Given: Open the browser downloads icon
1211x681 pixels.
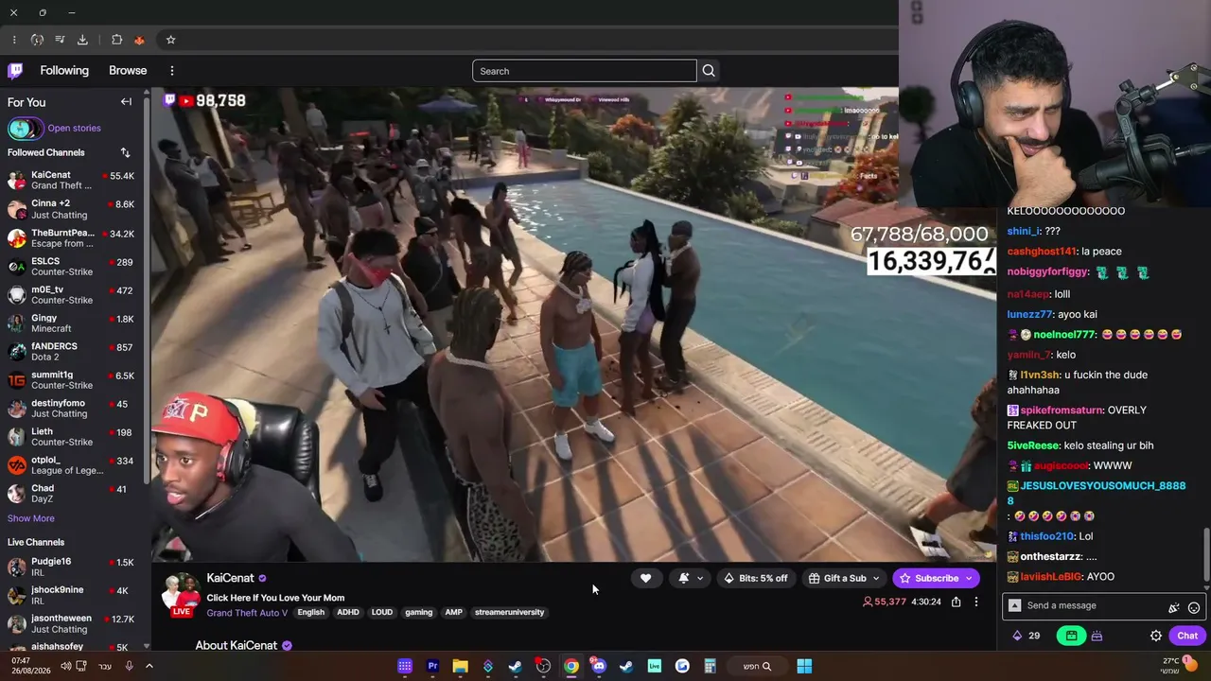Looking at the screenshot, I should coord(82,40).
